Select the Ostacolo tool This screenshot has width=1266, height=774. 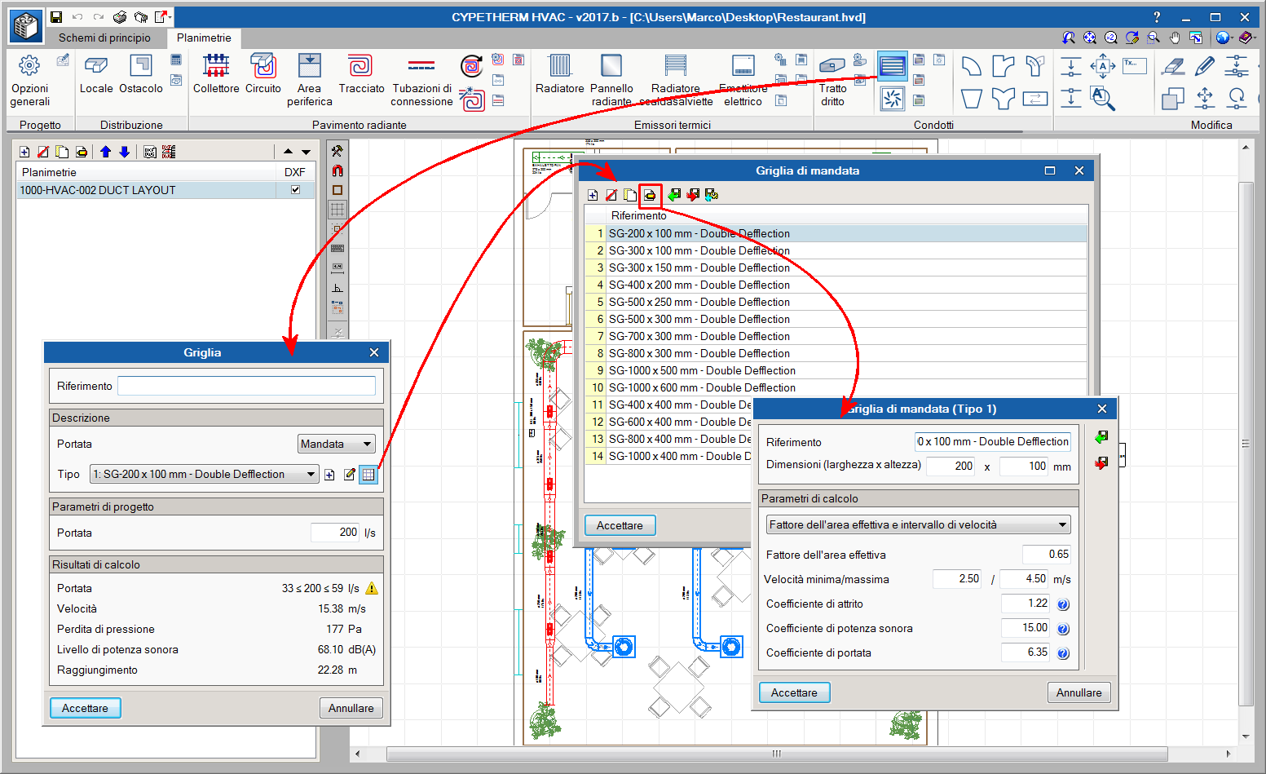coord(141,74)
